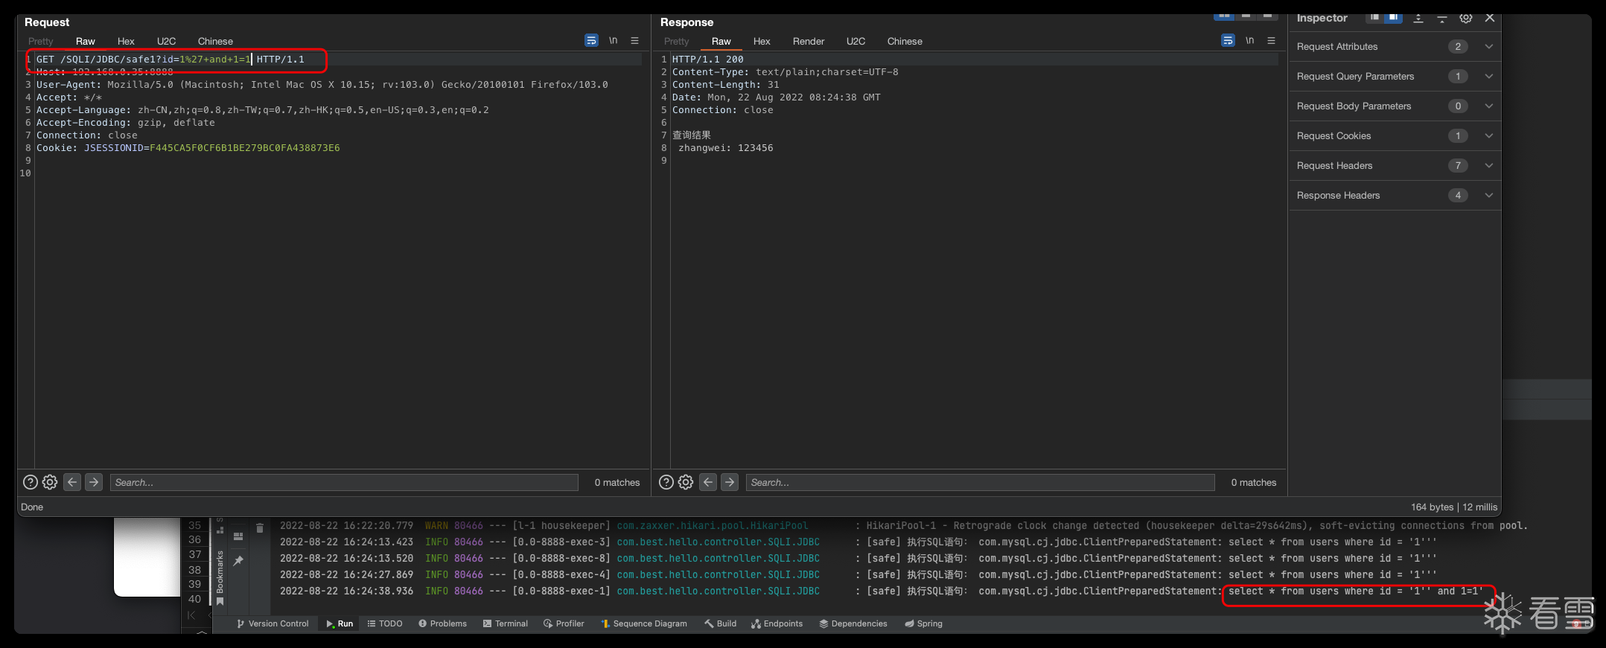Toggle word wrap in the Request editor
Screen dimensions: 1606x648
click(591, 41)
